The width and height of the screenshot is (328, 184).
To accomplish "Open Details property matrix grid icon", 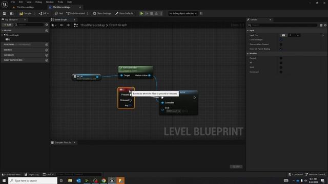I will pyautogui.click(x=321, y=25).
